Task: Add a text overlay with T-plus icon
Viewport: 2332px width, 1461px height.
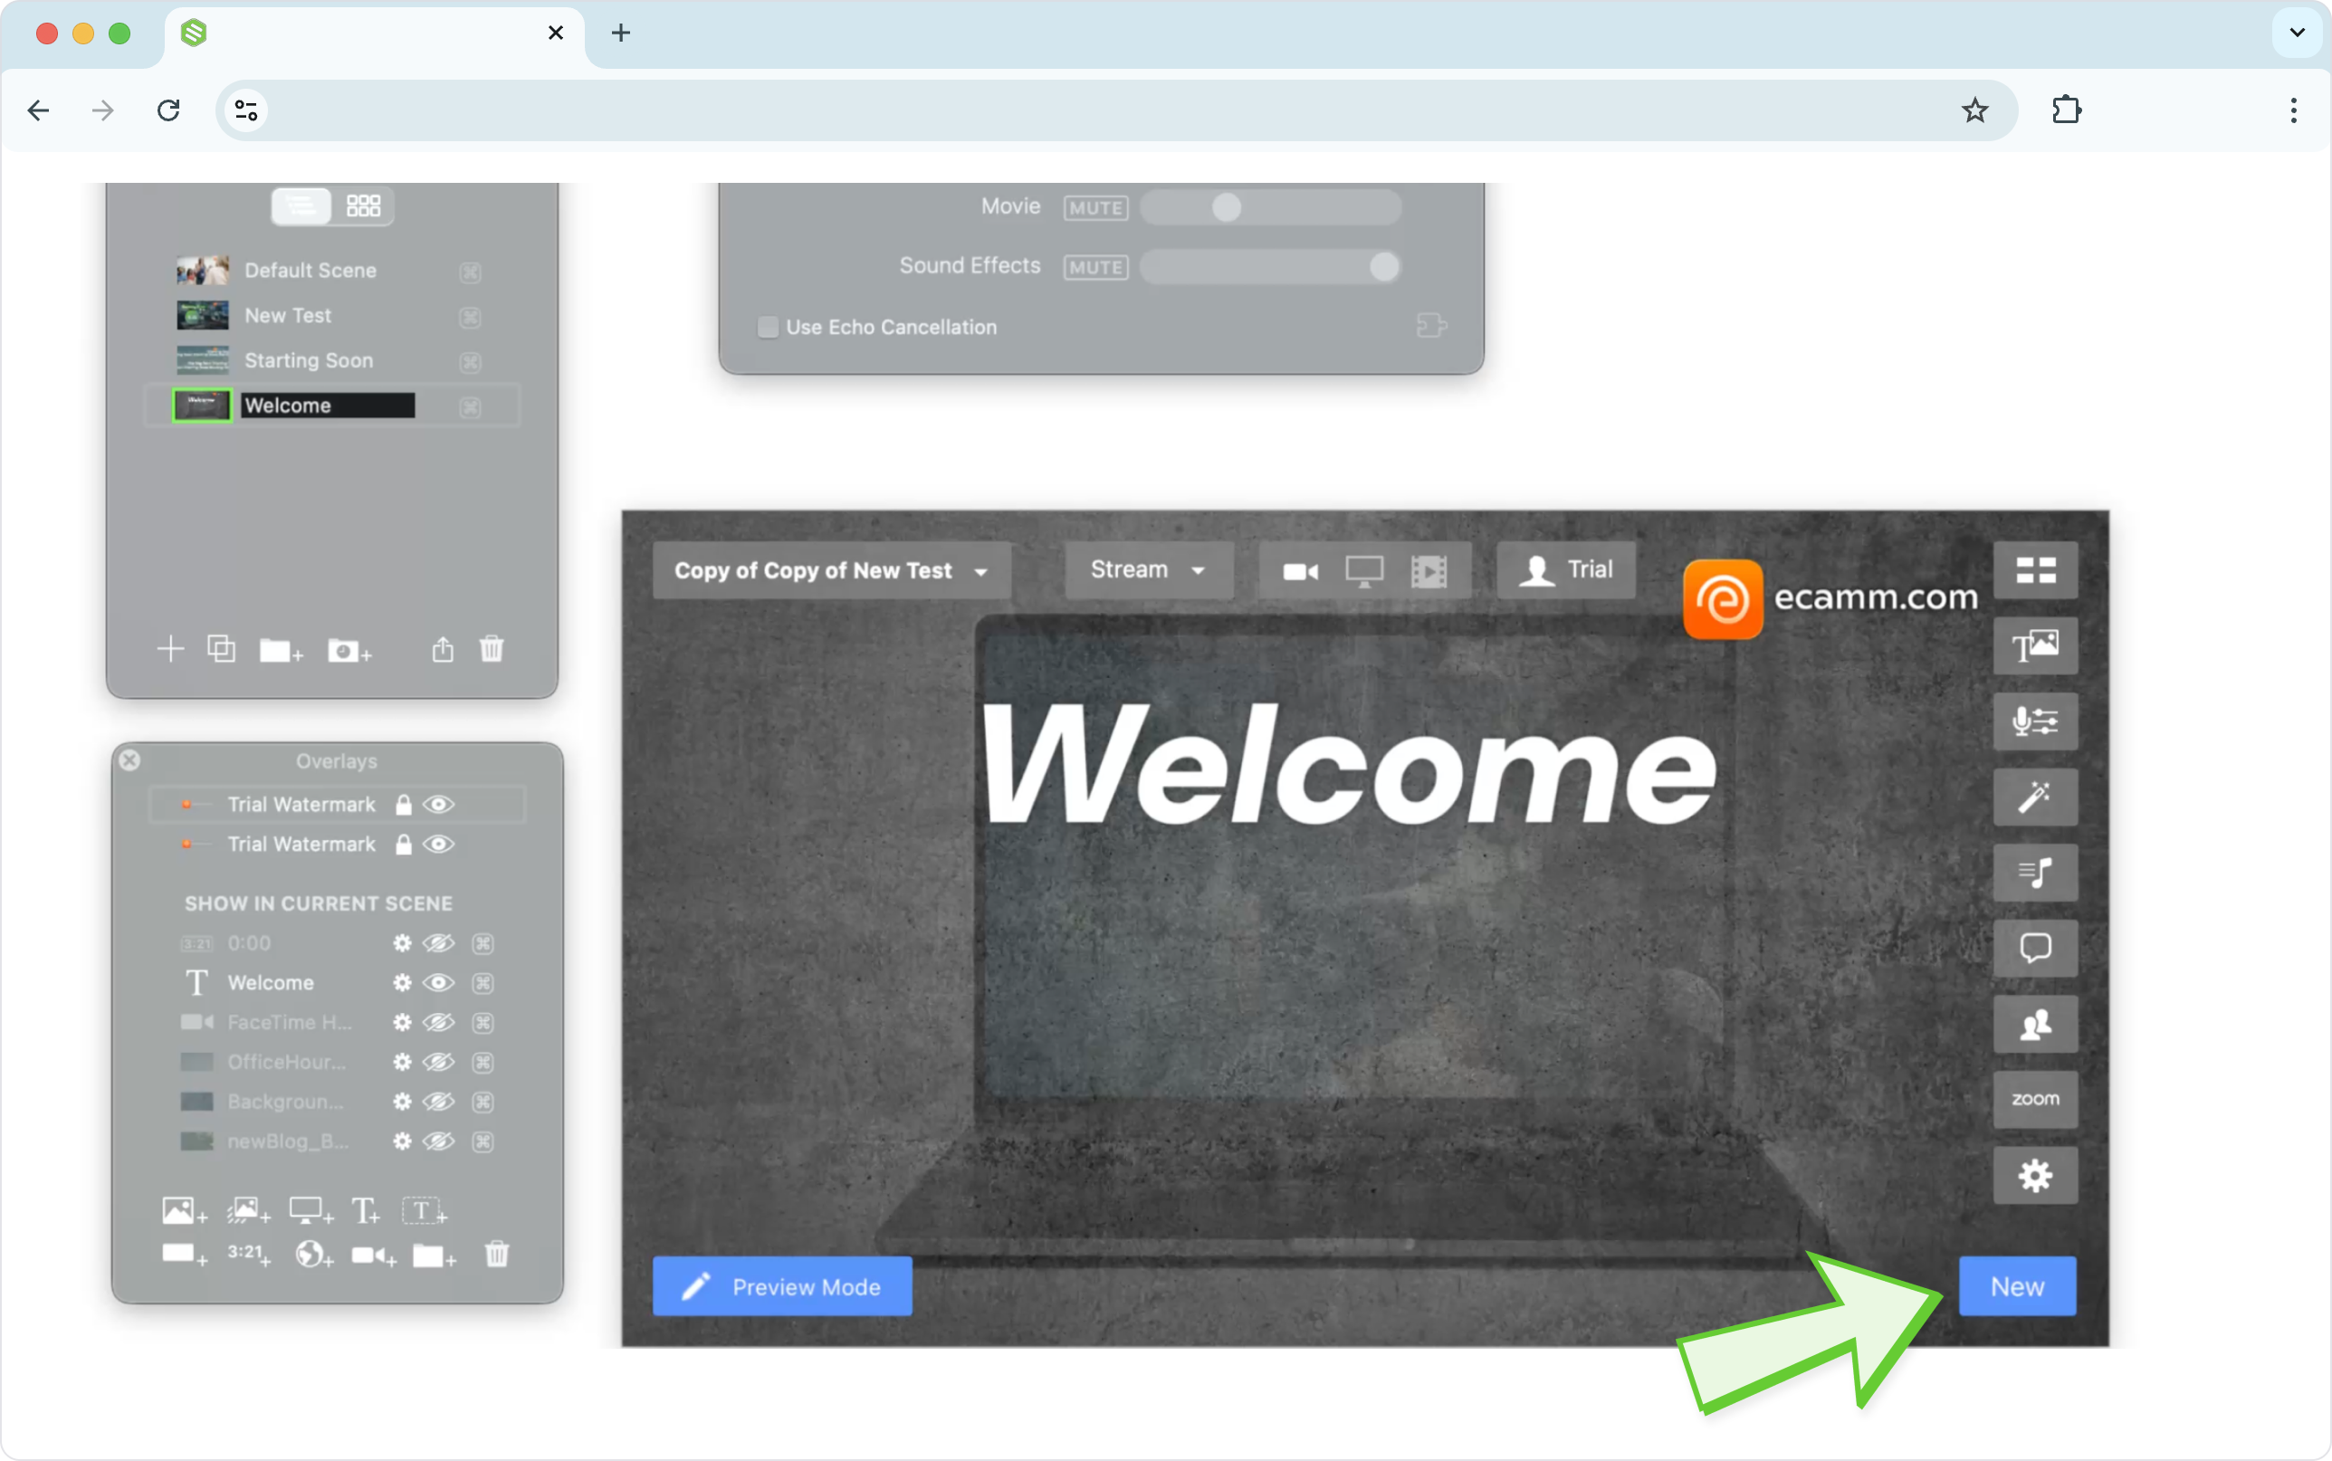Action: (x=365, y=1211)
